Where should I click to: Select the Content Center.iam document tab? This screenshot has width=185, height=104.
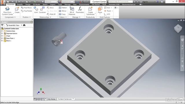(65, 99)
